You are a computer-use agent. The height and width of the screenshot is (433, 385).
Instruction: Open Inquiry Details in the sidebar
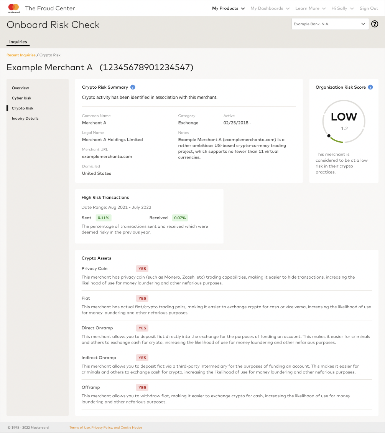pos(25,119)
